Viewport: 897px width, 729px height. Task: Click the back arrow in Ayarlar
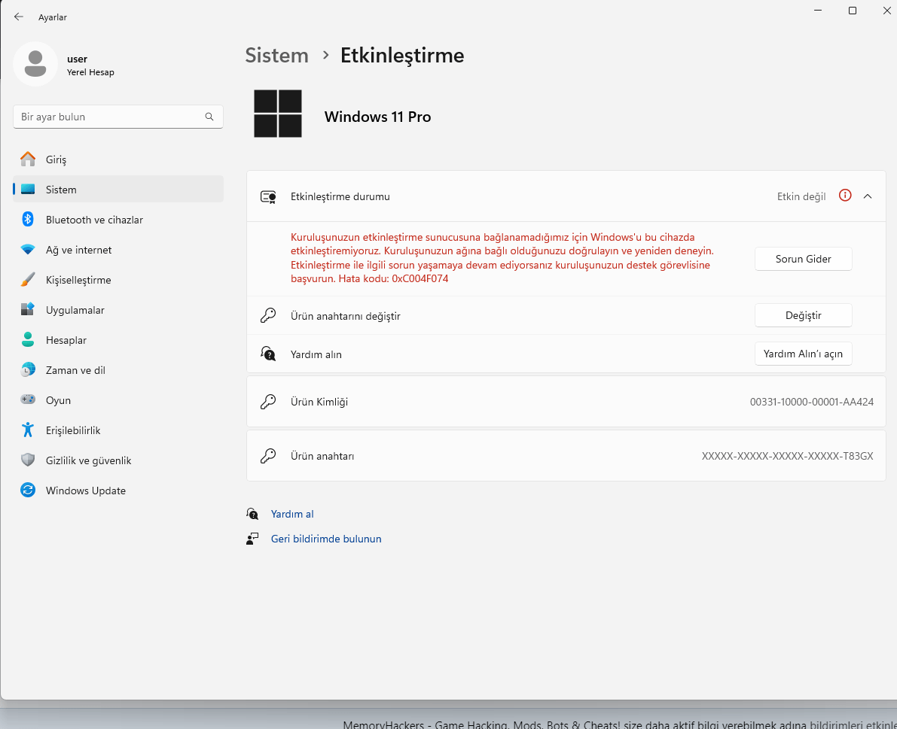pos(18,17)
